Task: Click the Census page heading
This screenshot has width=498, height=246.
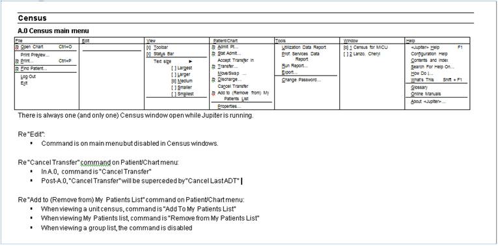Action: click(32, 18)
